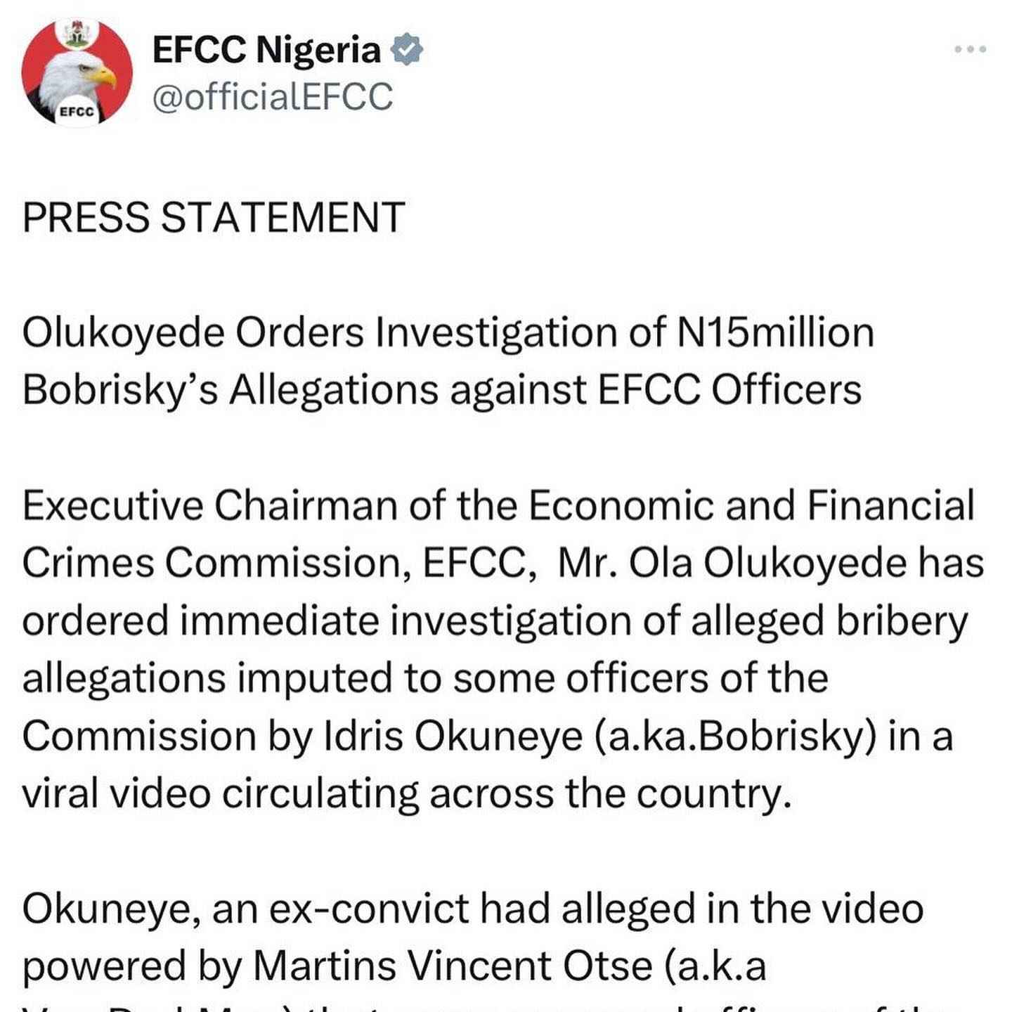This screenshot has height=1012, width=1012.
Task: Open the EFCC eagle profile avatar
Action: click(77, 73)
